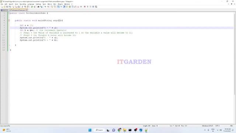Save the current recorded macro icon
Image resolution: width=236 pixels, height=133 pixels.
pyautogui.click(x=96, y=7)
